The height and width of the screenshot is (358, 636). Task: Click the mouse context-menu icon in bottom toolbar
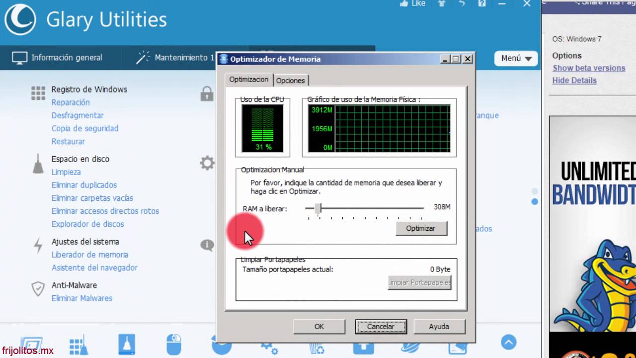(174, 344)
